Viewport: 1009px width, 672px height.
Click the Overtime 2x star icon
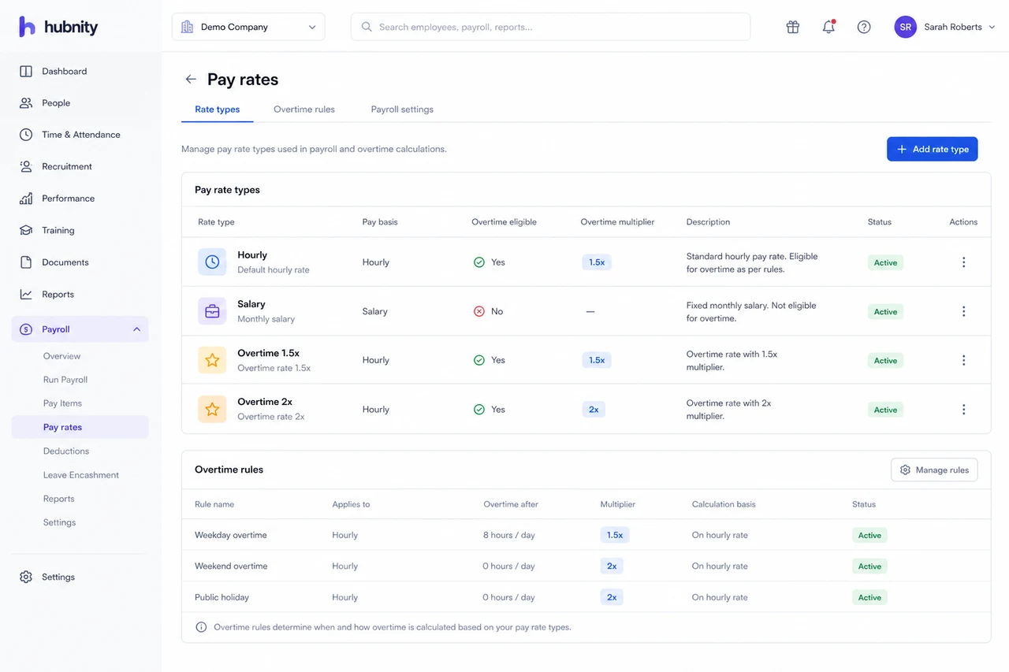tap(212, 410)
